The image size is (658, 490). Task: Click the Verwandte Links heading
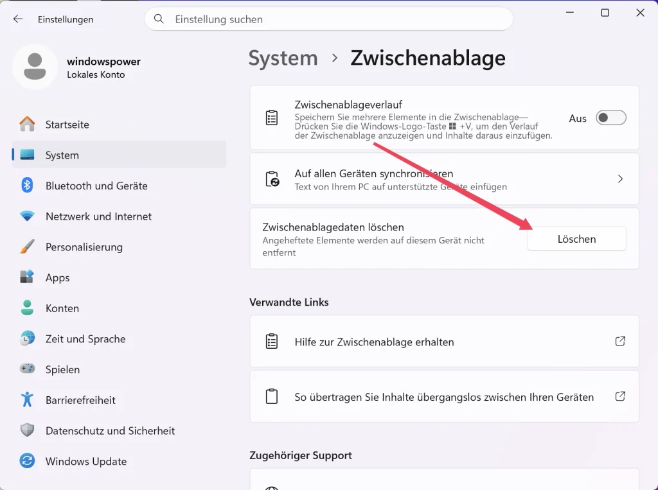point(289,302)
